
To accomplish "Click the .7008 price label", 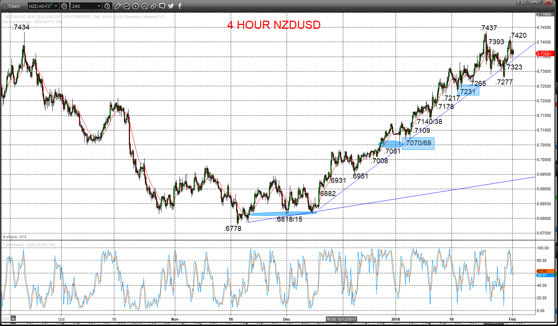I will tap(379, 161).
